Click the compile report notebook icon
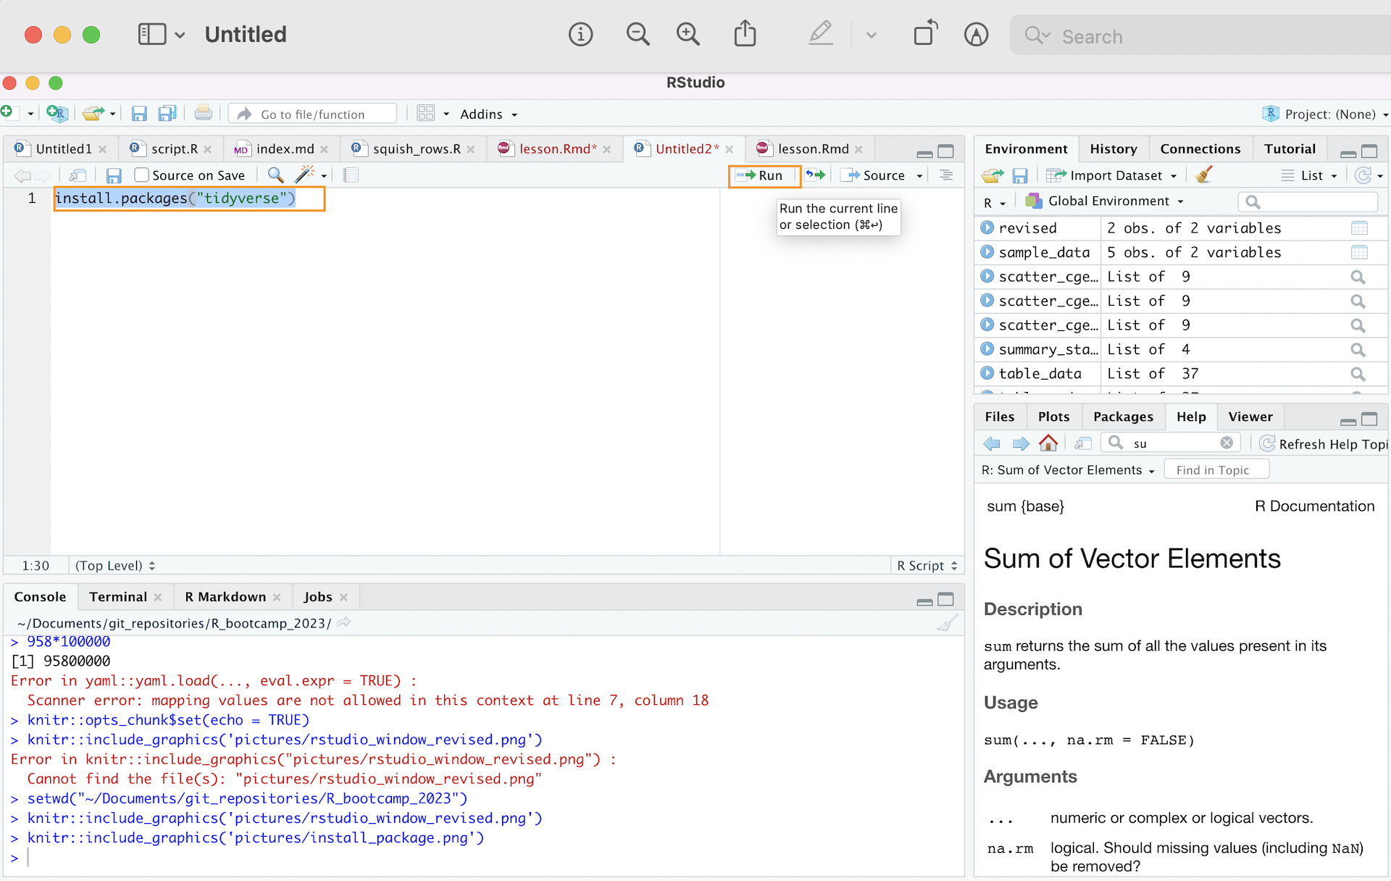1391x881 pixels. pos(351,175)
